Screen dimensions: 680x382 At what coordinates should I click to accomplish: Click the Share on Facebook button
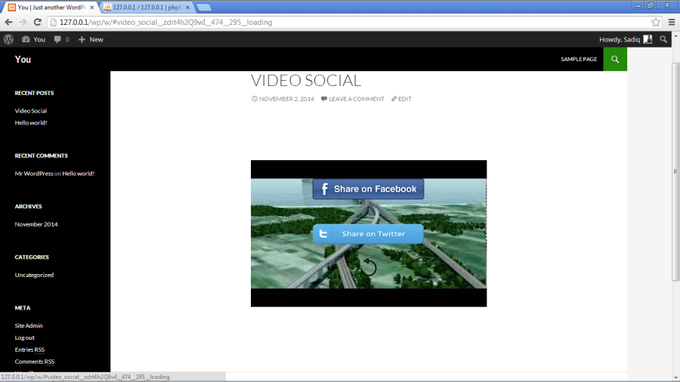pyautogui.click(x=368, y=189)
